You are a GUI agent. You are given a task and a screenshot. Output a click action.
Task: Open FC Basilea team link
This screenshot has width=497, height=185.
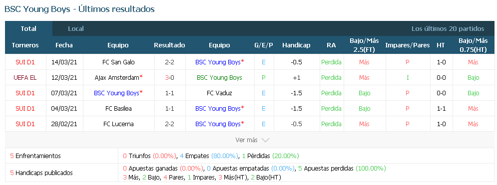(119, 109)
